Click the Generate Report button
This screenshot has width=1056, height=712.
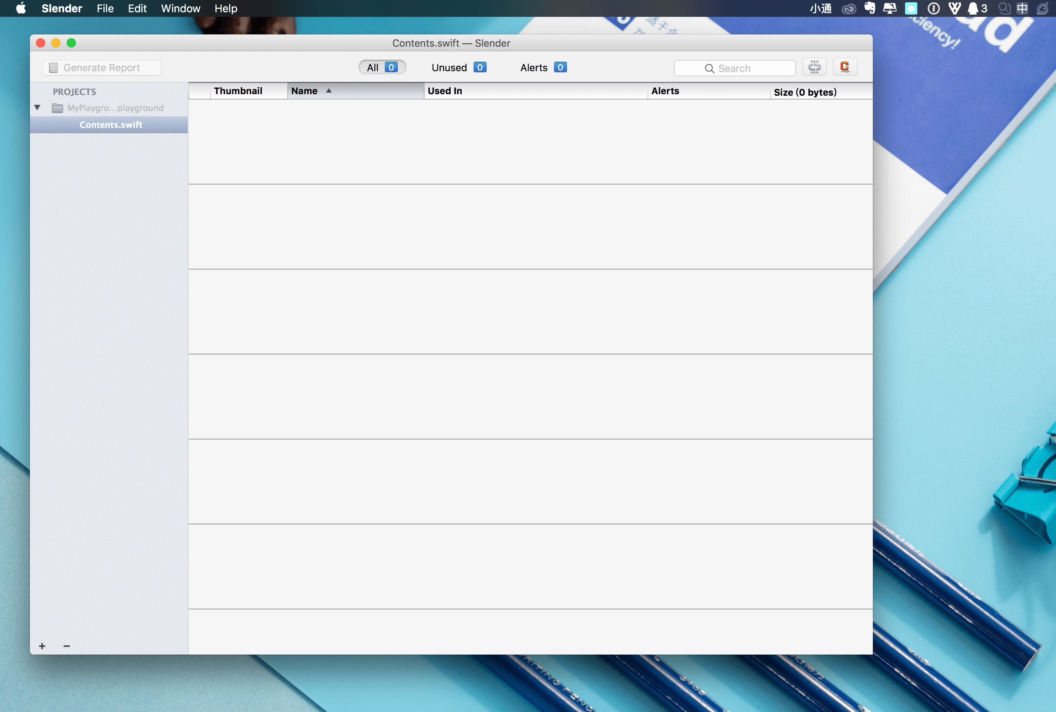pos(102,68)
